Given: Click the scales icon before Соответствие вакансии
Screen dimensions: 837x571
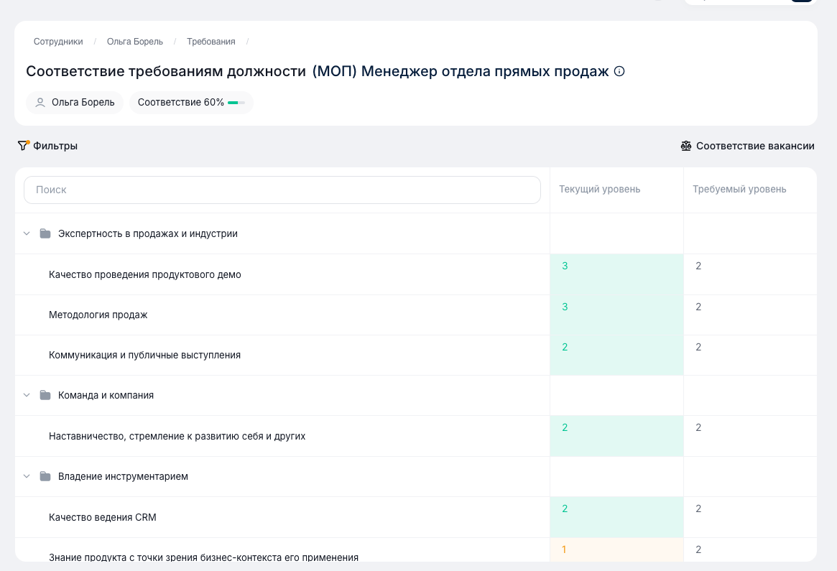Looking at the screenshot, I should tap(685, 145).
